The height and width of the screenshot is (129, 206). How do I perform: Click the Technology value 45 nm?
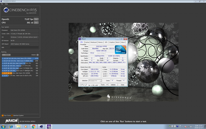tap(92, 53)
